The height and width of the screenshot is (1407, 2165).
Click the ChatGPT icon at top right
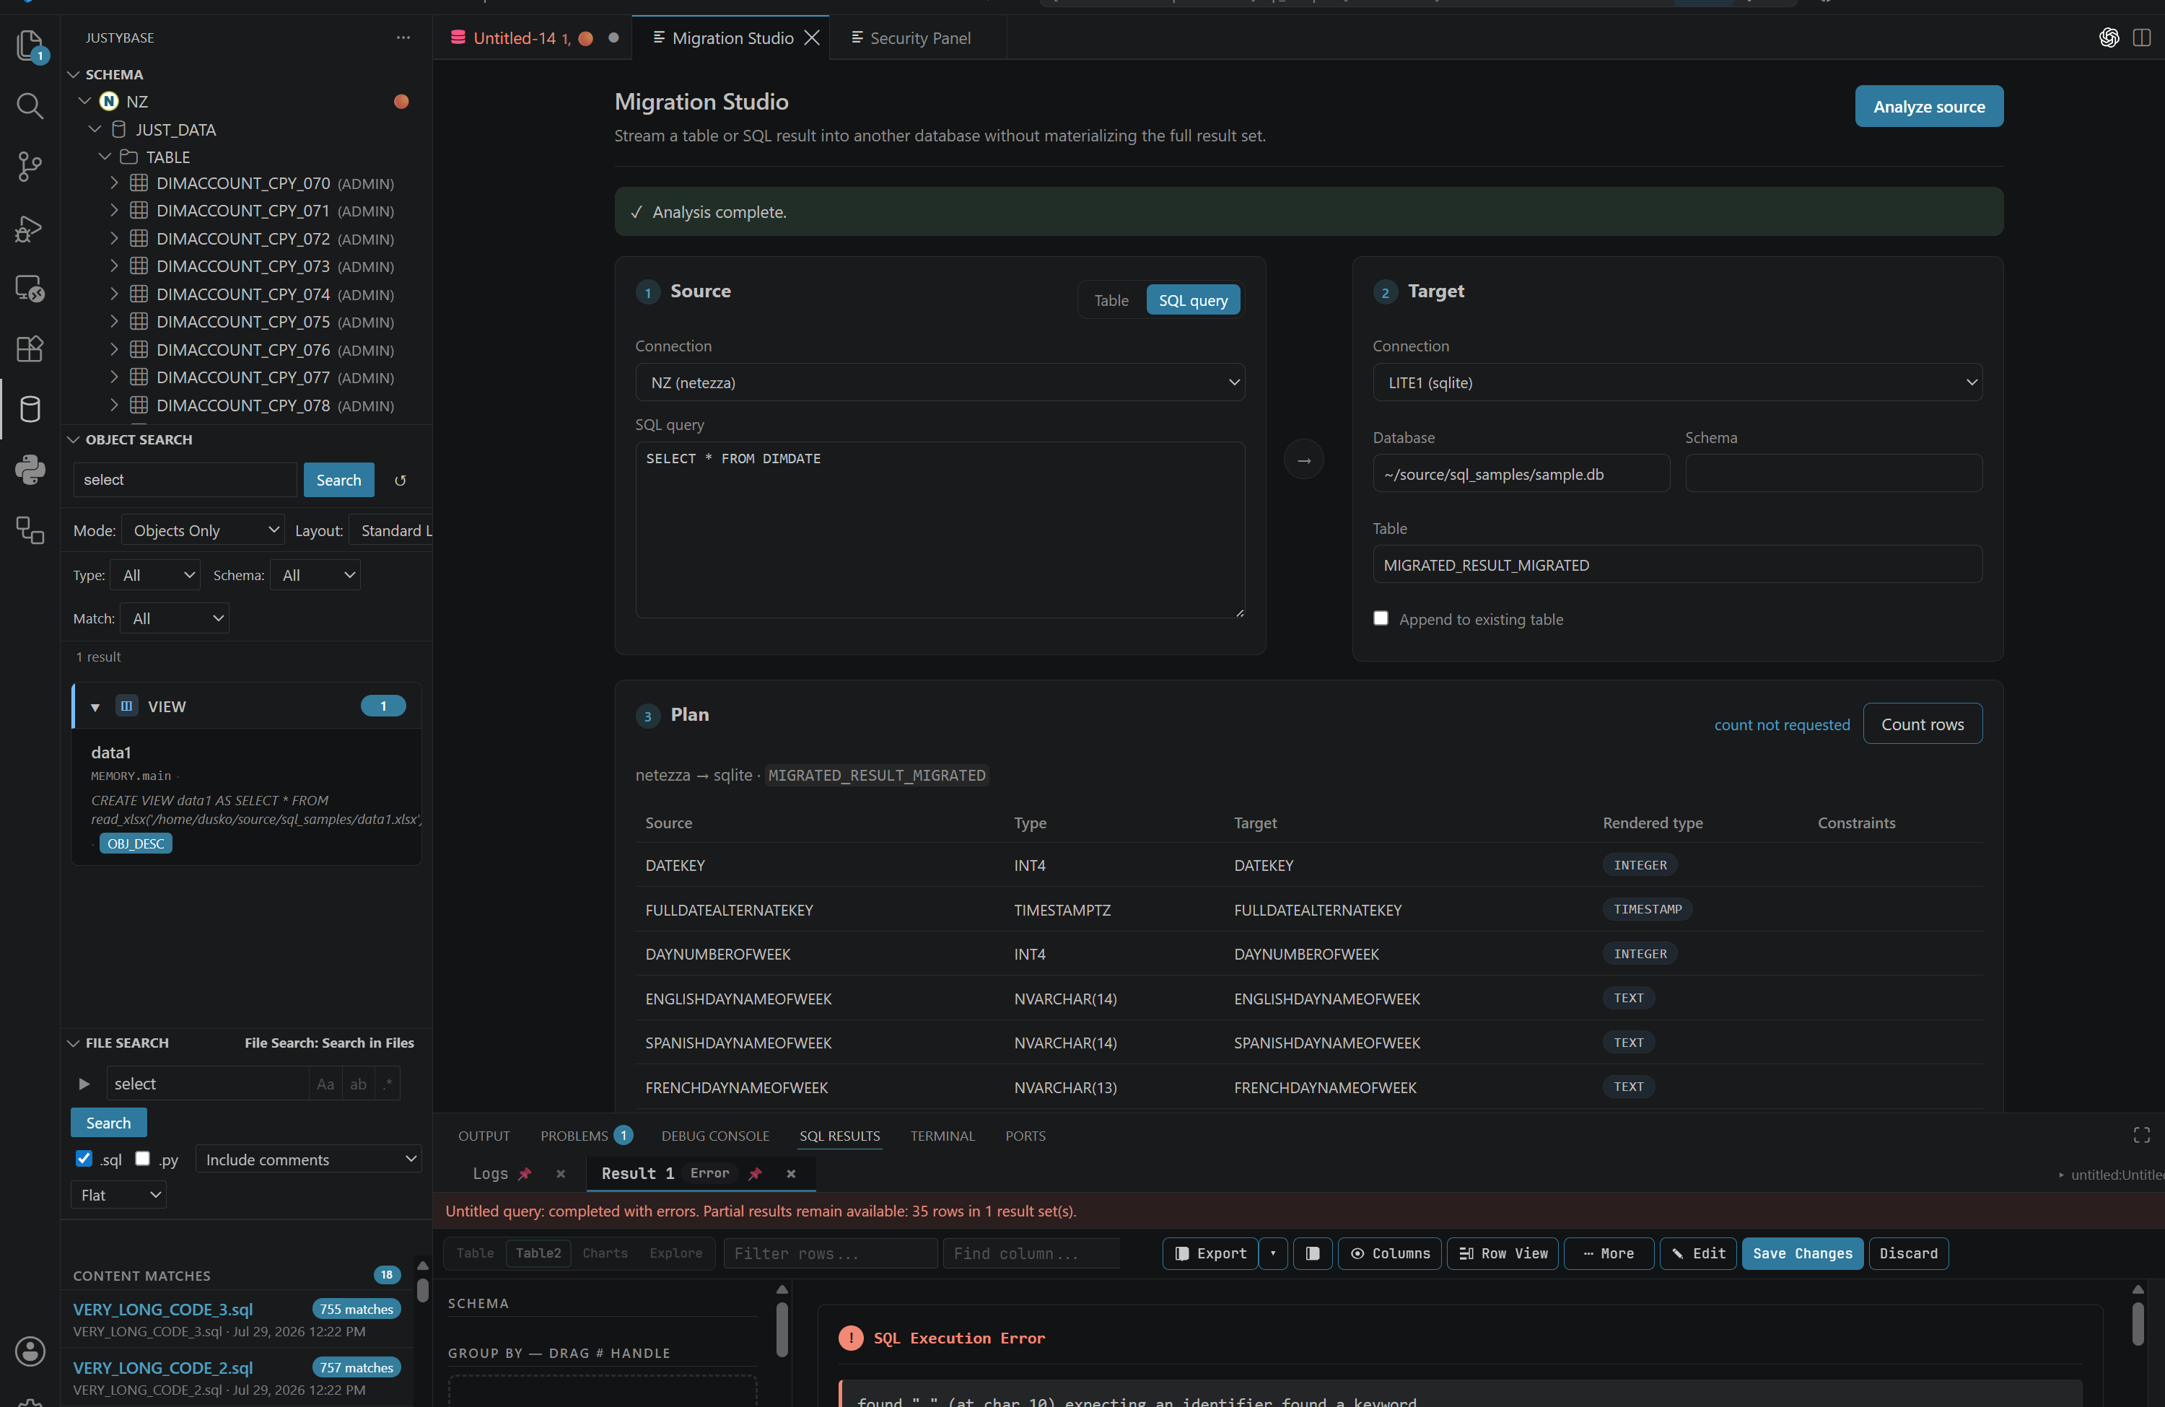(2109, 38)
